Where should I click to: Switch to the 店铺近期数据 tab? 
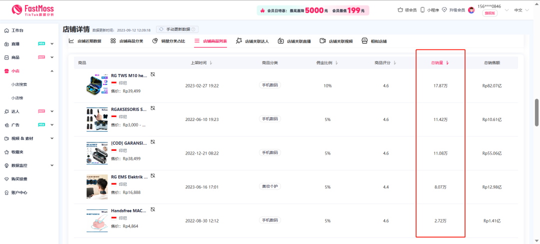(85, 41)
